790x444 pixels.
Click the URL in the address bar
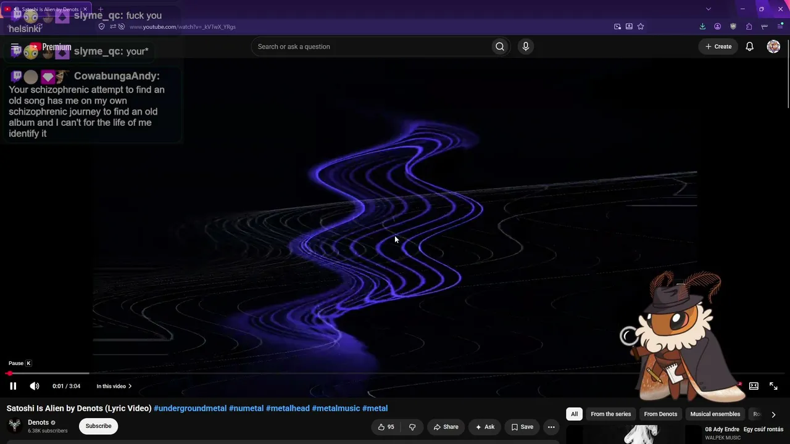183,27
